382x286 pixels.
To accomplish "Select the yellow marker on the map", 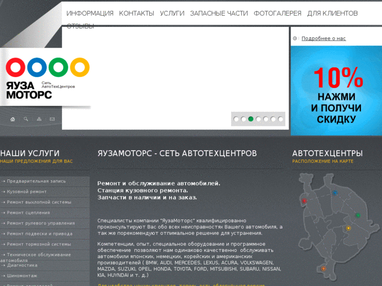I will 348,228.
